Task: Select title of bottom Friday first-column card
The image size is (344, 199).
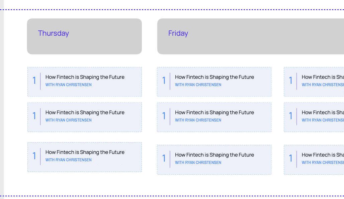Action: [x=214, y=155]
